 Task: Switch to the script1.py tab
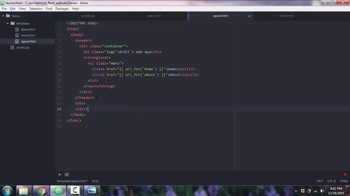coord(88,16)
